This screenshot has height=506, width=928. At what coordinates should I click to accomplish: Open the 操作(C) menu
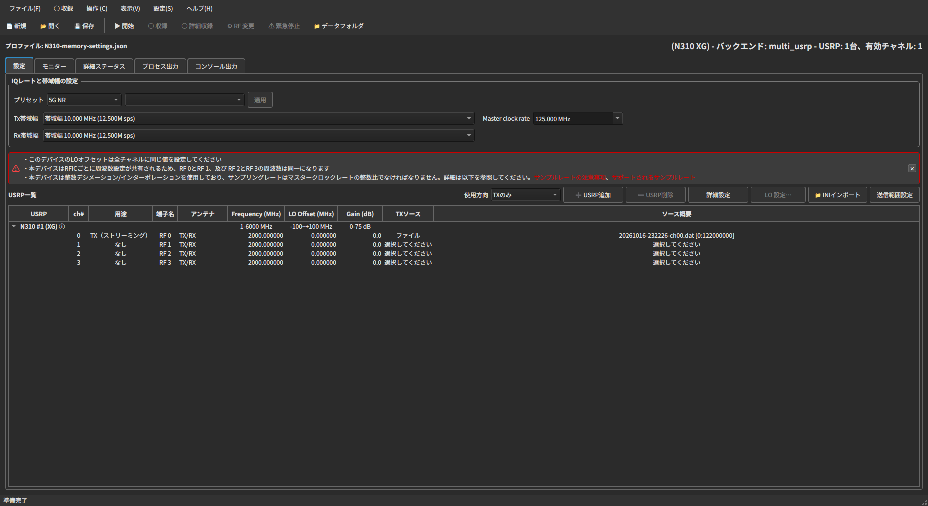pyautogui.click(x=97, y=9)
